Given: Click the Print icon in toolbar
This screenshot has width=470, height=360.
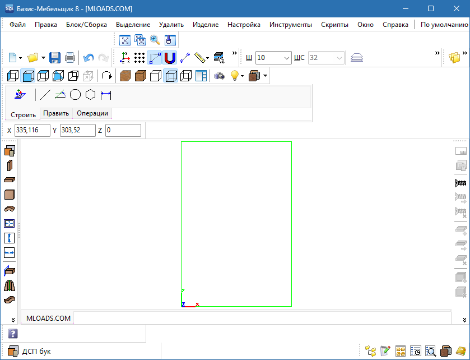Looking at the screenshot, I should pos(70,58).
